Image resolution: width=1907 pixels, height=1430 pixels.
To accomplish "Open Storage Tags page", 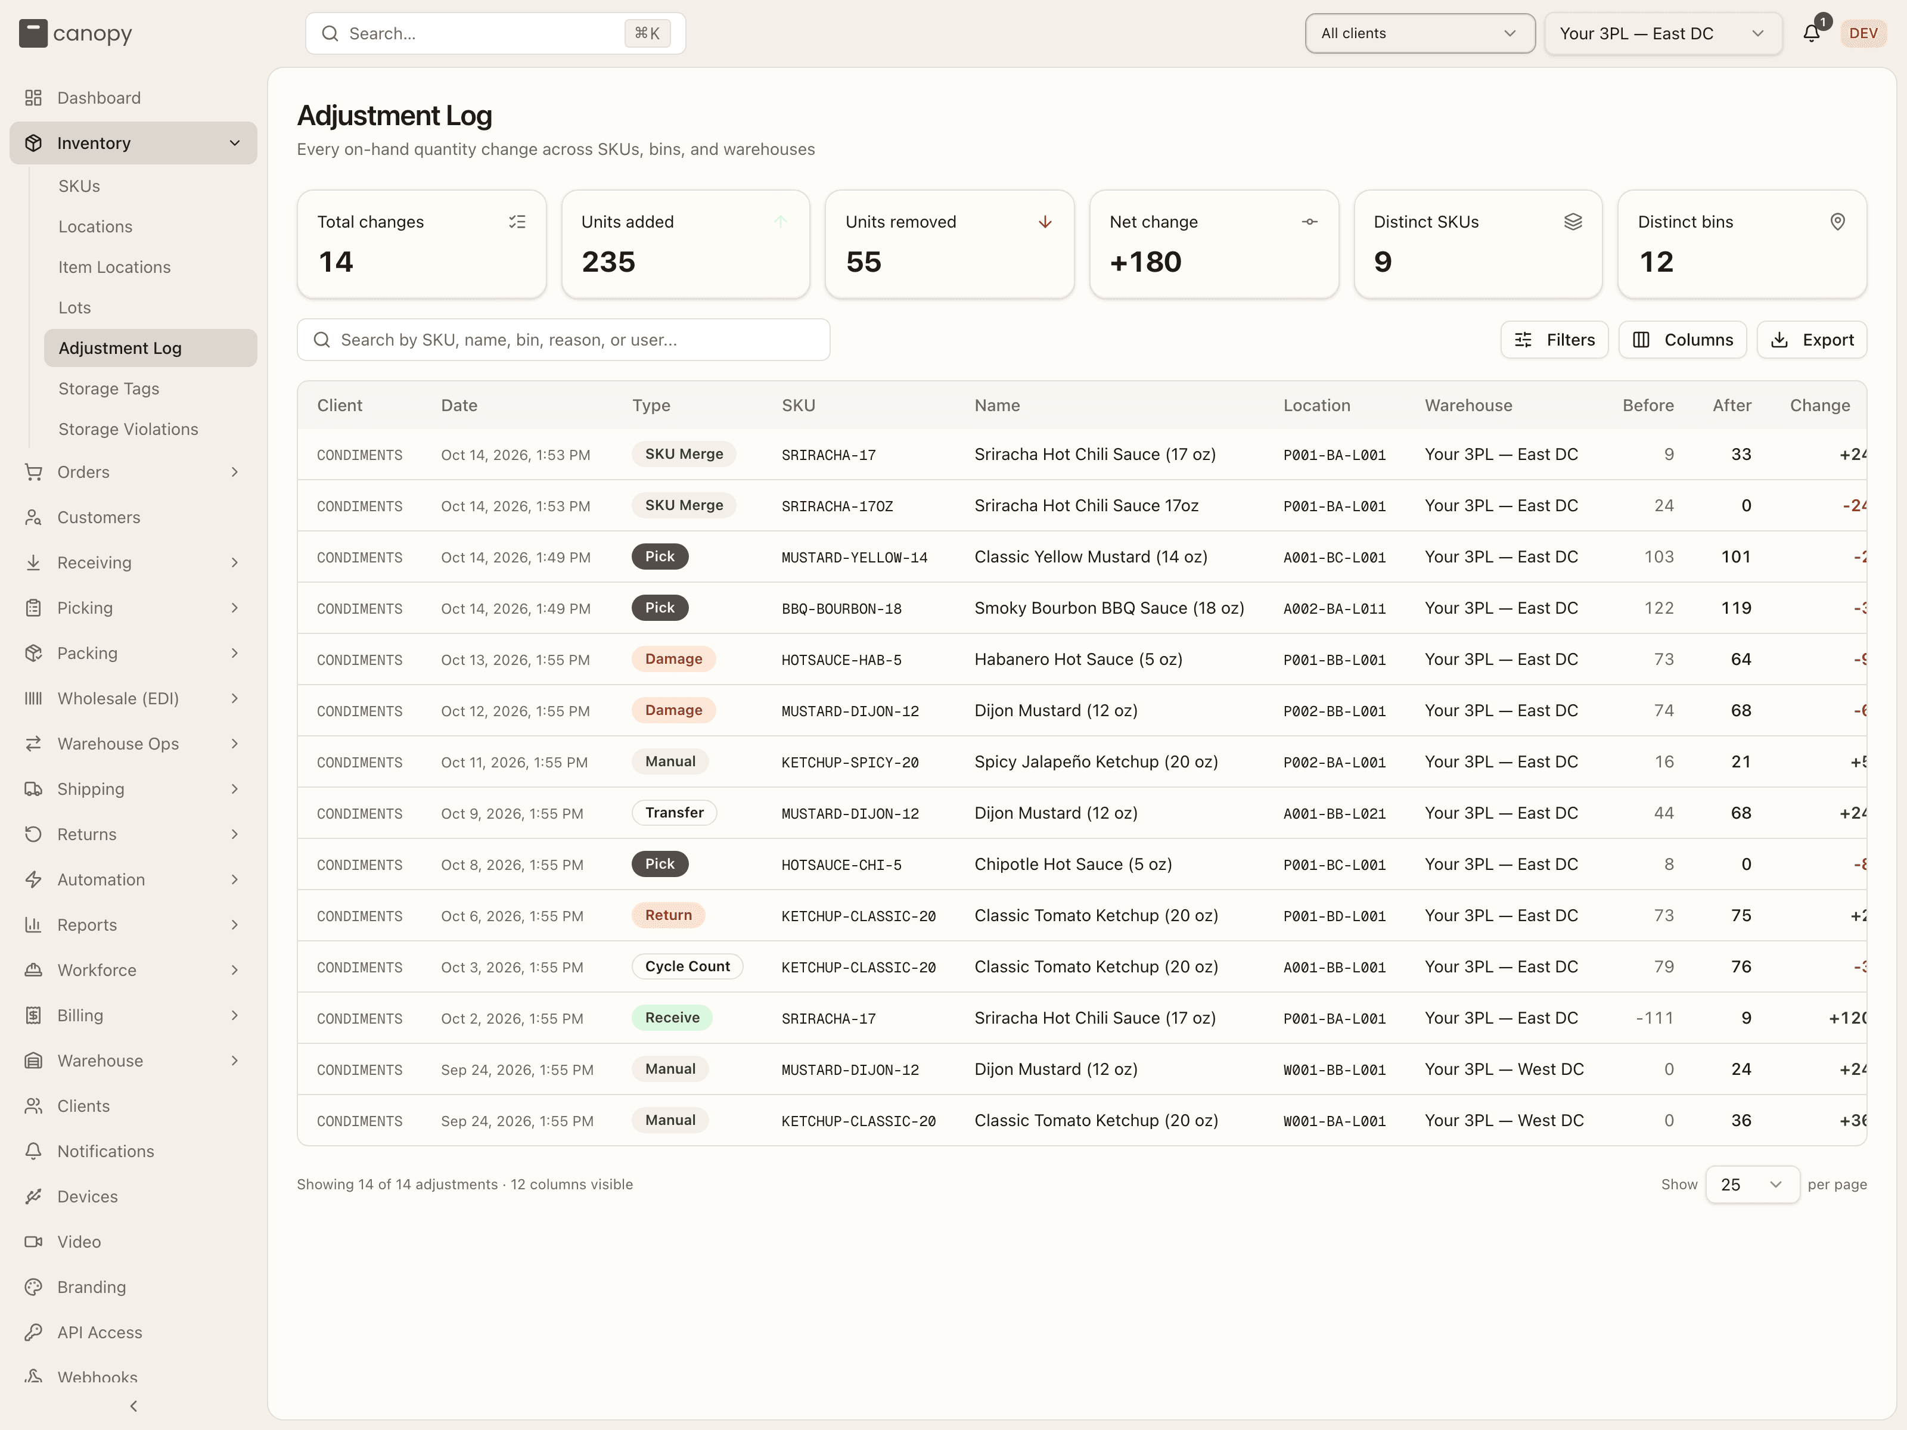I will tap(150, 388).
